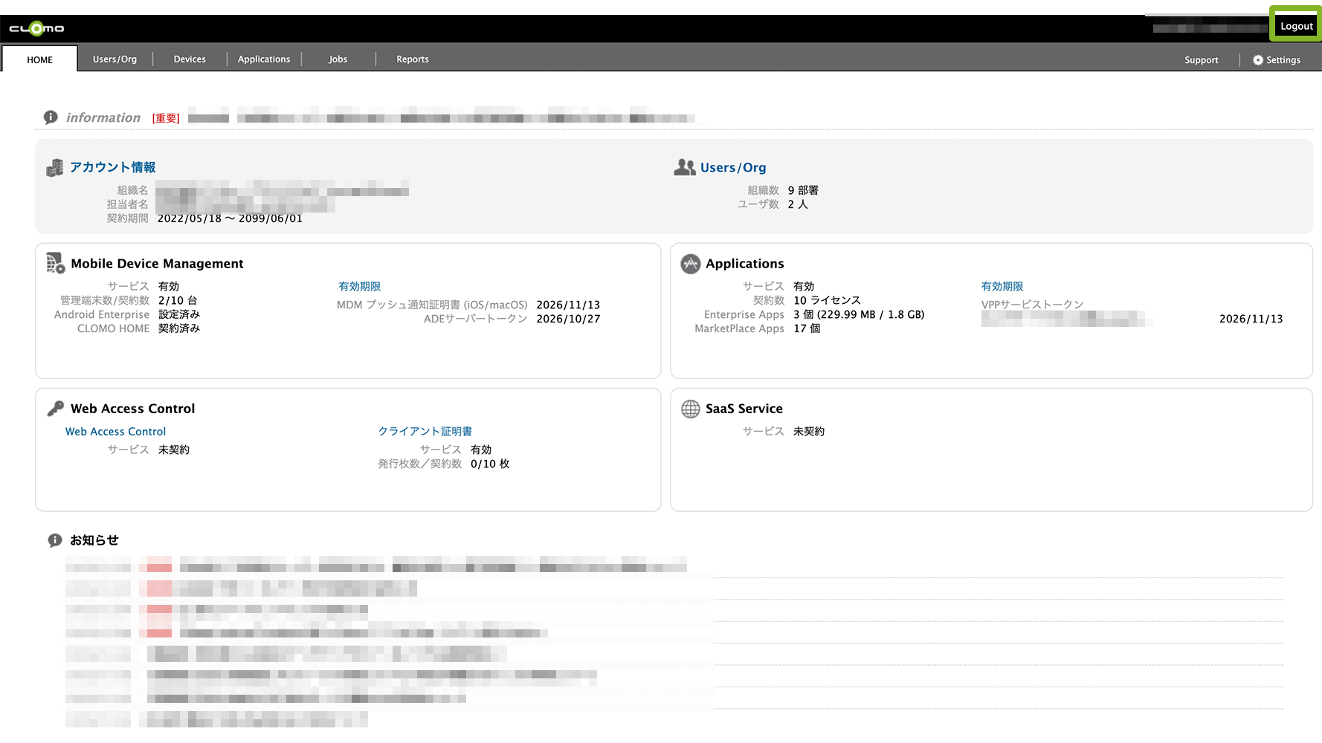Open the アカウント情報 link
The width and height of the screenshot is (1322, 743).
(113, 168)
